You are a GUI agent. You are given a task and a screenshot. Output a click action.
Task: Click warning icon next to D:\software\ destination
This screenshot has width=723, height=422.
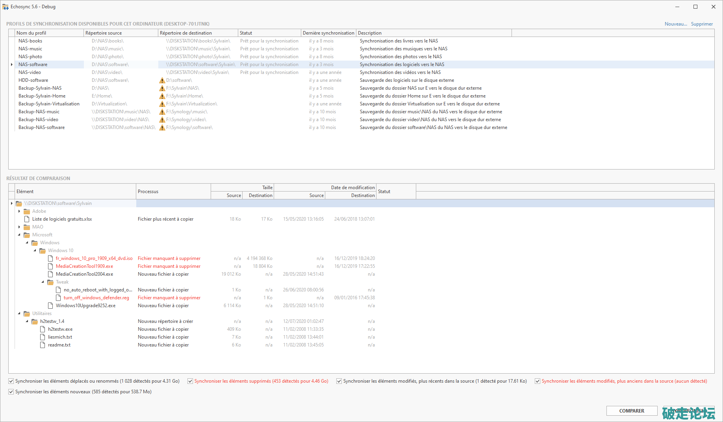[x=162, y=80]
